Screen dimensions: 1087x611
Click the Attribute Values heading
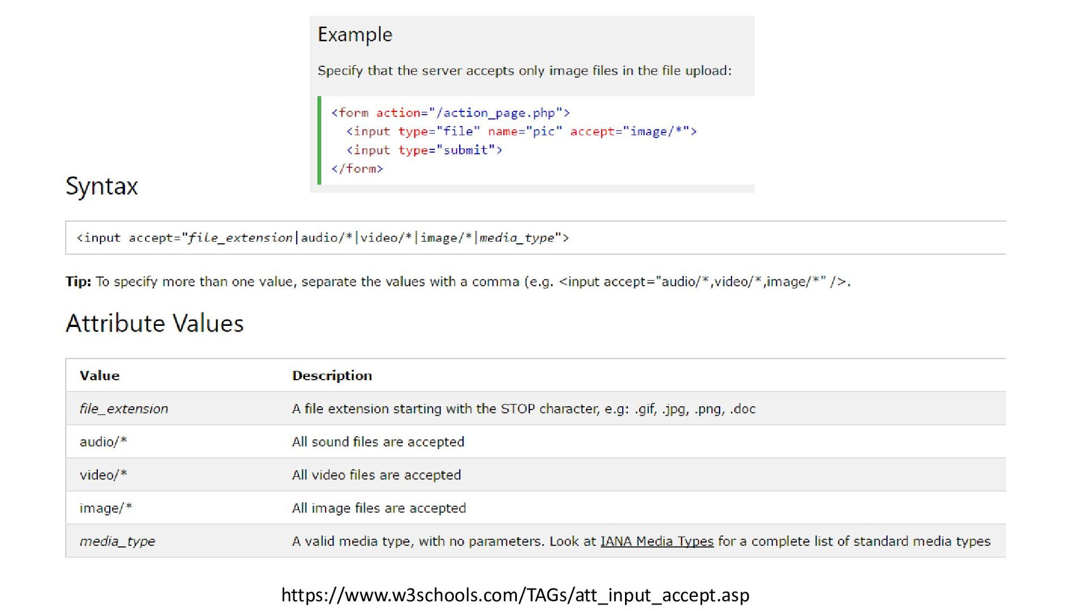155,324
